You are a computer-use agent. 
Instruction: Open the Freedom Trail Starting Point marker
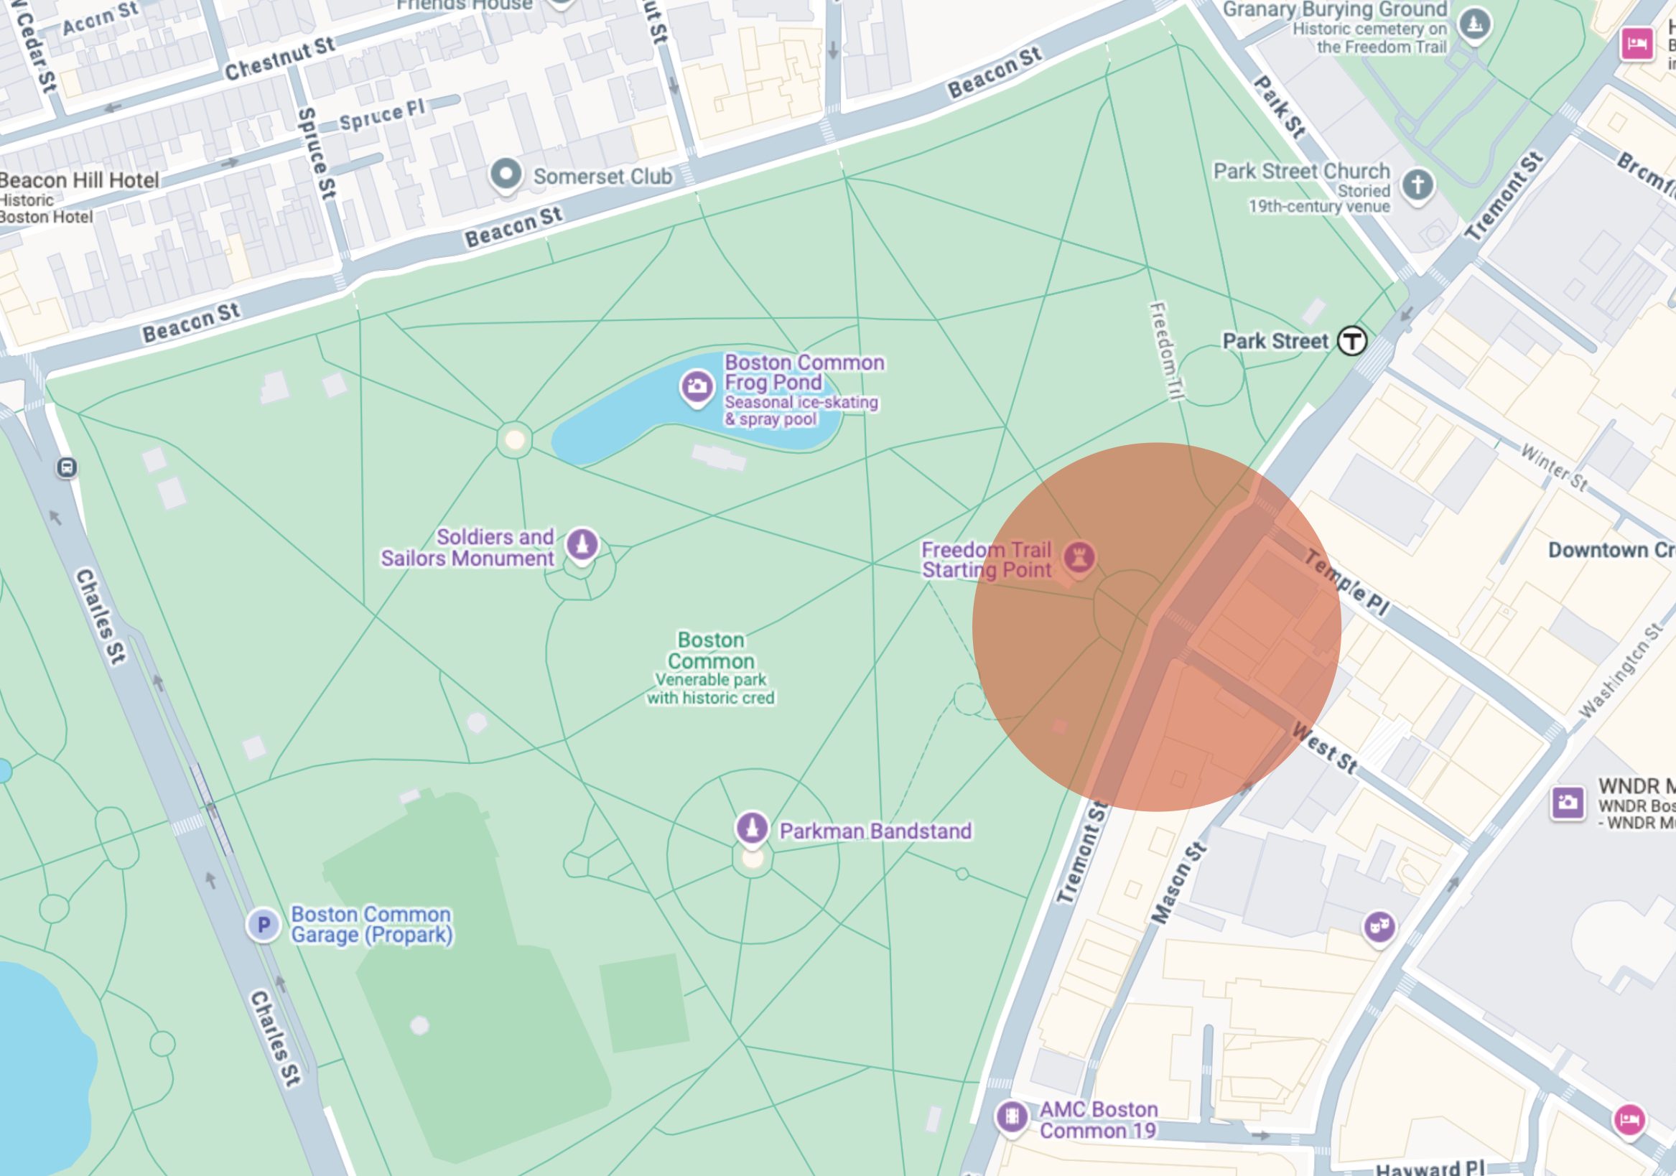tap(1079, 558)
